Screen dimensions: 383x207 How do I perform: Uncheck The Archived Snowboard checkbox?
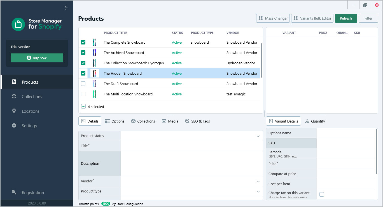click(83, 53)
